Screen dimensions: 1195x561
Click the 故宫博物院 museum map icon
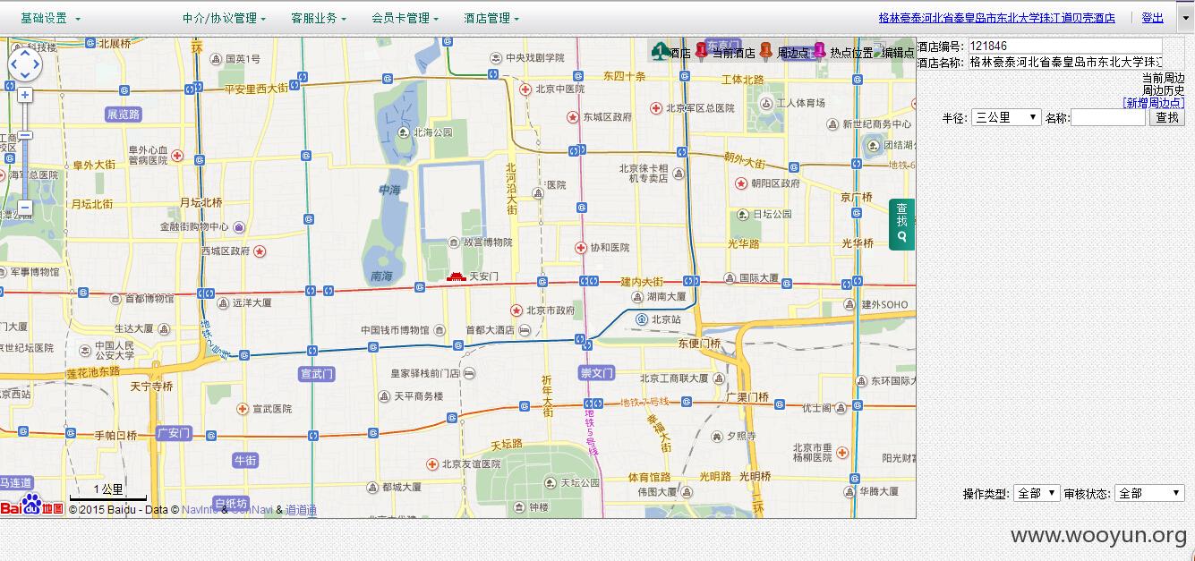pyautogui.click(x=454, y=242)
